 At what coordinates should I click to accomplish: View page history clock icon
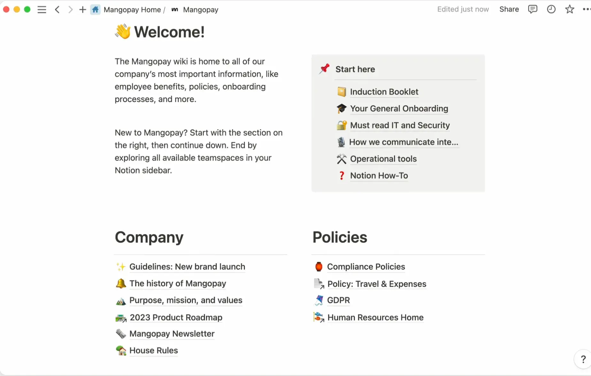tap(551, 9)
